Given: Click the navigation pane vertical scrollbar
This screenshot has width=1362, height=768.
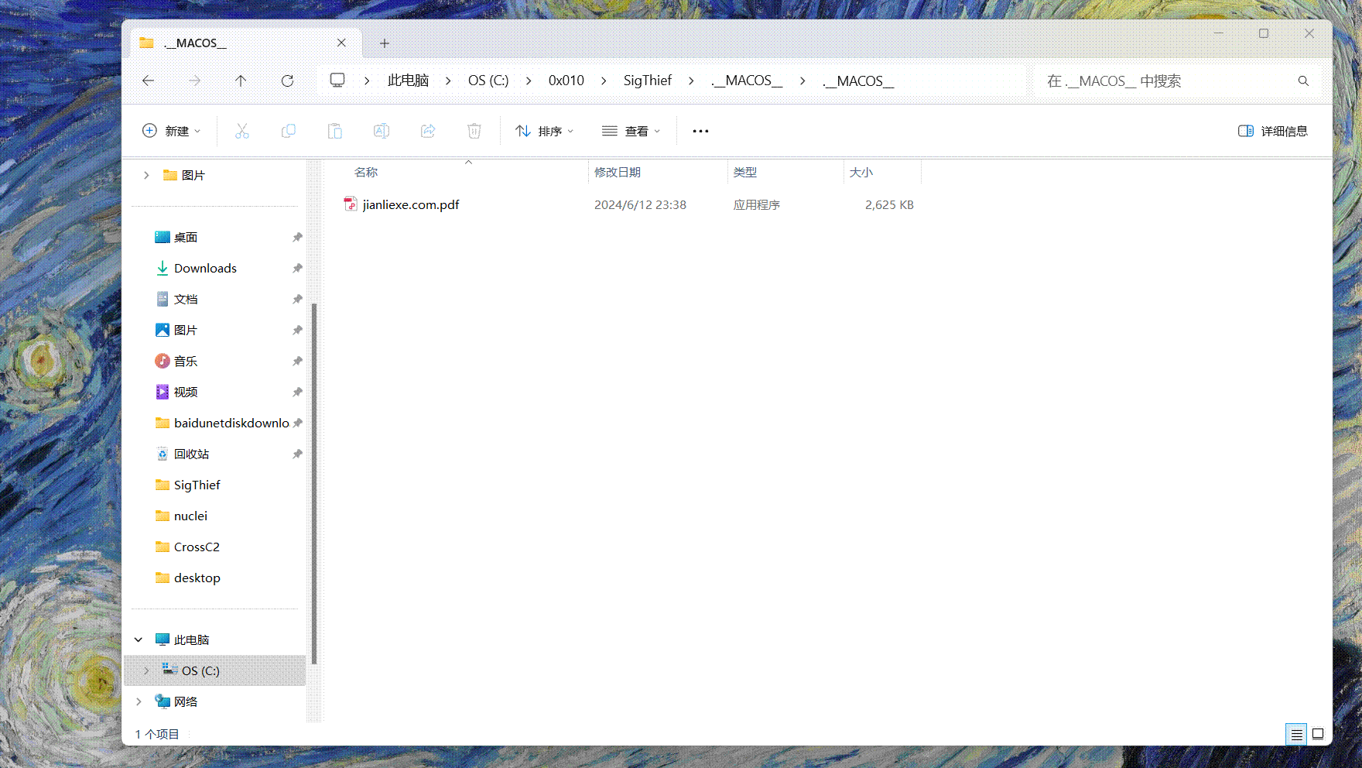Looking at the screenshot, I should (314, 484).
